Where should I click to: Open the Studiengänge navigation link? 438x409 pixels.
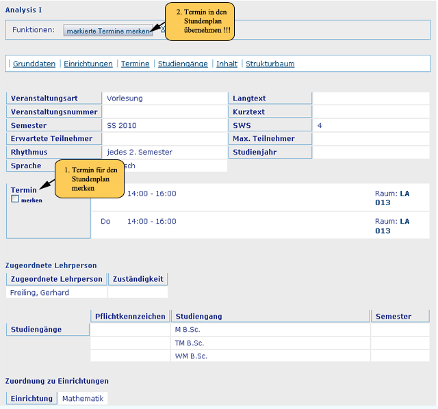pyautogui.click(x=183, y=64)
